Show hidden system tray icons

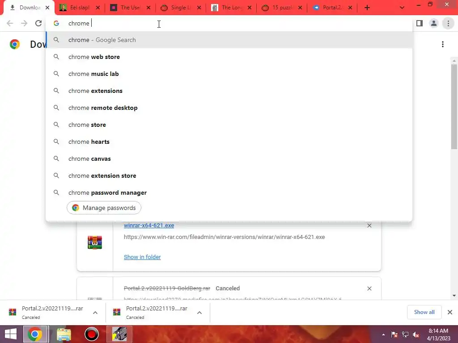pos(383,335)
